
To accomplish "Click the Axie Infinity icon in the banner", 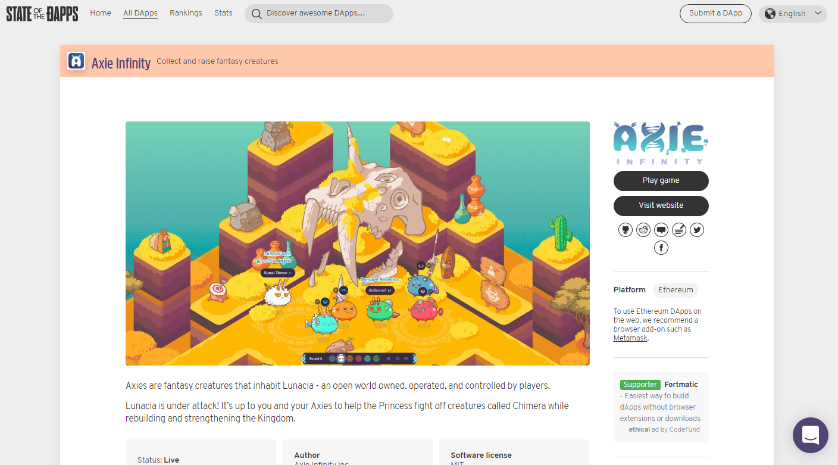I will tap(76, 60).
